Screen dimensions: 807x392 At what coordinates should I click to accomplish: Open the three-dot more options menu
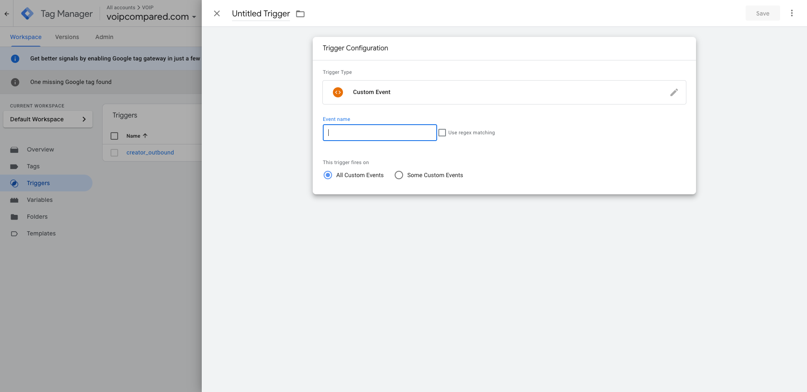pyautogui.click(x=791, y=13)
